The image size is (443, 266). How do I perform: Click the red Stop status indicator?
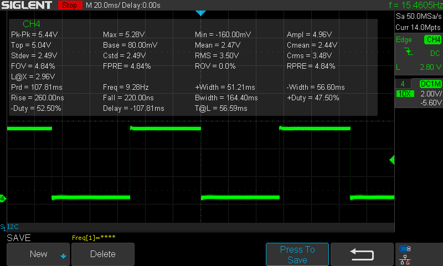coord(70,5)
